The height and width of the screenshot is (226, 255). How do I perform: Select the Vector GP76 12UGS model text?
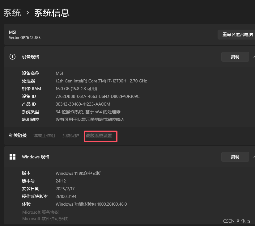24,38
